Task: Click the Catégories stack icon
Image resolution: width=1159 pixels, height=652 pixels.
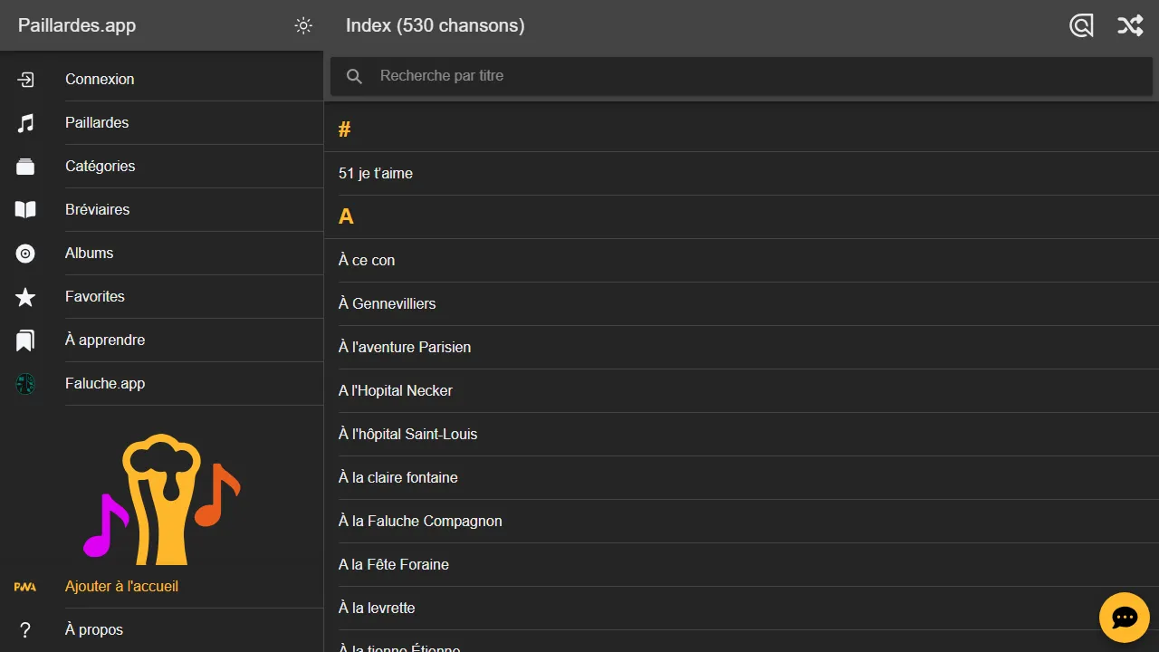Action: pos(25,167)
